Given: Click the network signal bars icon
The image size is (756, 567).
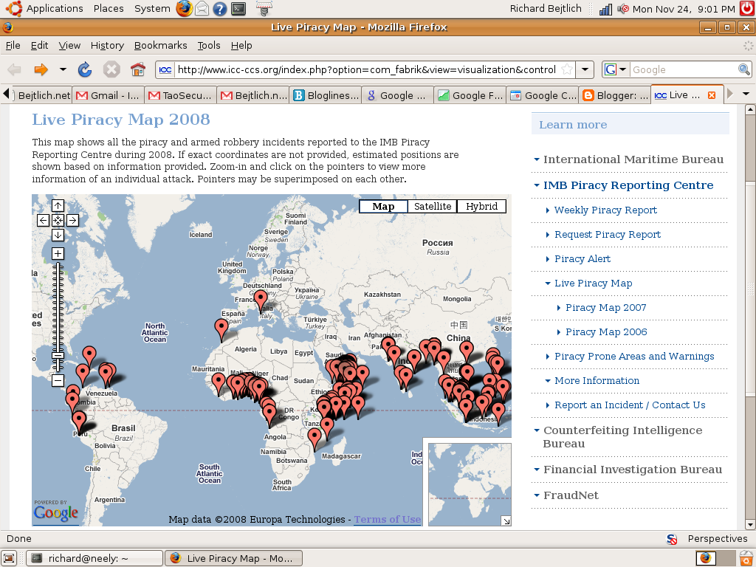Looking at the screenshot, I should [x=605, y=9].
